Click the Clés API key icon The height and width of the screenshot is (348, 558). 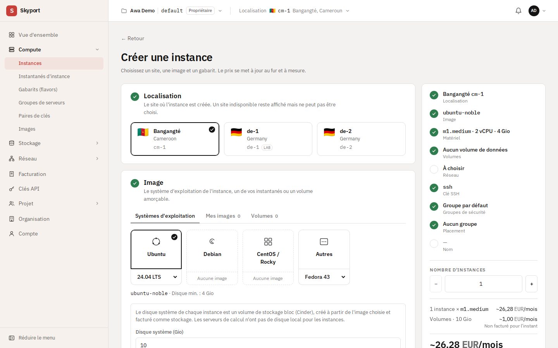(12, 189)
